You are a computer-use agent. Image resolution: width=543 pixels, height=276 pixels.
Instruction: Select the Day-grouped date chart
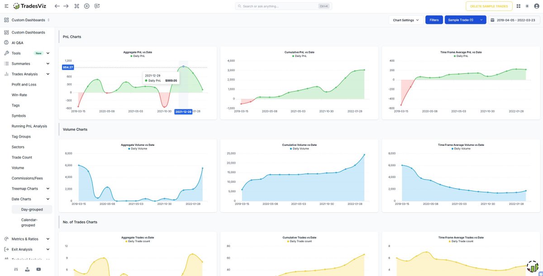pos(32,209)
